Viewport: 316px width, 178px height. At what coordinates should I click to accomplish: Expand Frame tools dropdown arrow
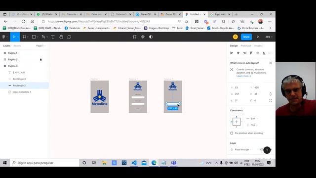[x=28, y=37]
